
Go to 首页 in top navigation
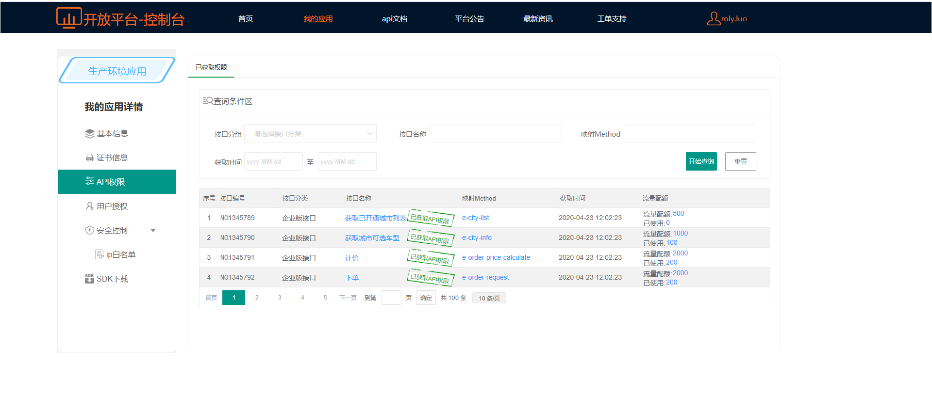[x=246, y=19]
